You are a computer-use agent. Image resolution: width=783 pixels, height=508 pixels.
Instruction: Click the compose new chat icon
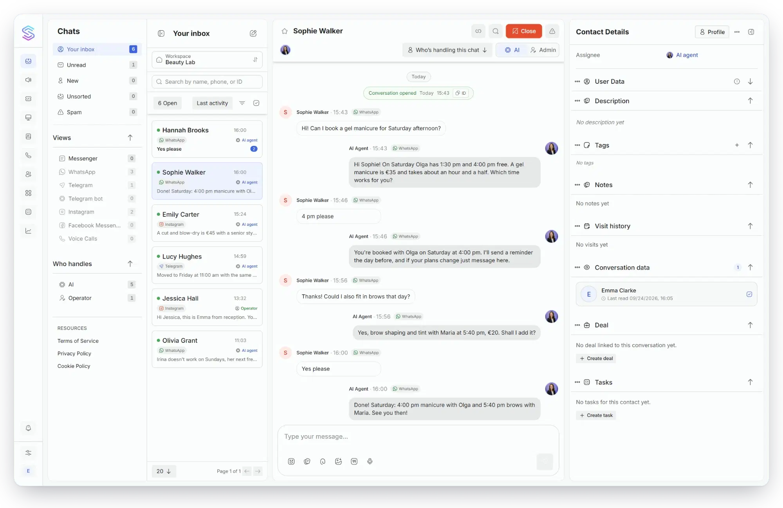click(253, 33)
